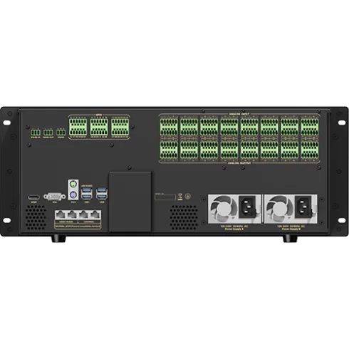Viewport: 349px width, 349px height.
Task: Select the purple PS/2 port
Action: (73, 195)
